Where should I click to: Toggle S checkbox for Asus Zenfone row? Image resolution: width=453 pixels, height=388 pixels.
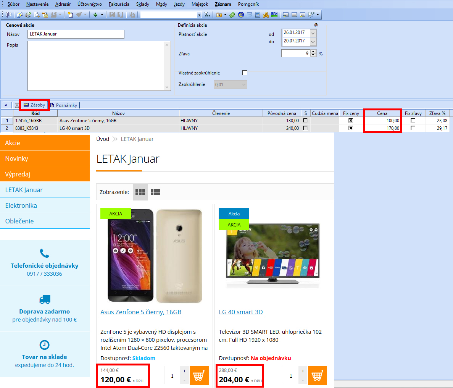(305, 121)
